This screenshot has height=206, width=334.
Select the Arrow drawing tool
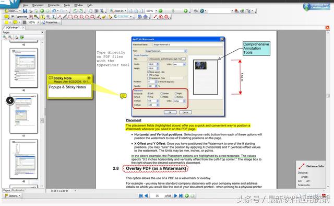click(x=59, y=17)
